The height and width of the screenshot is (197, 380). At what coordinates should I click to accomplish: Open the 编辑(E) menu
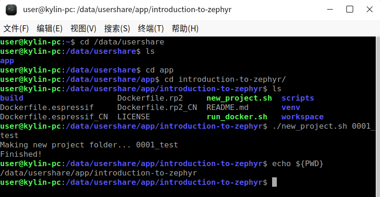pos(49,29)
